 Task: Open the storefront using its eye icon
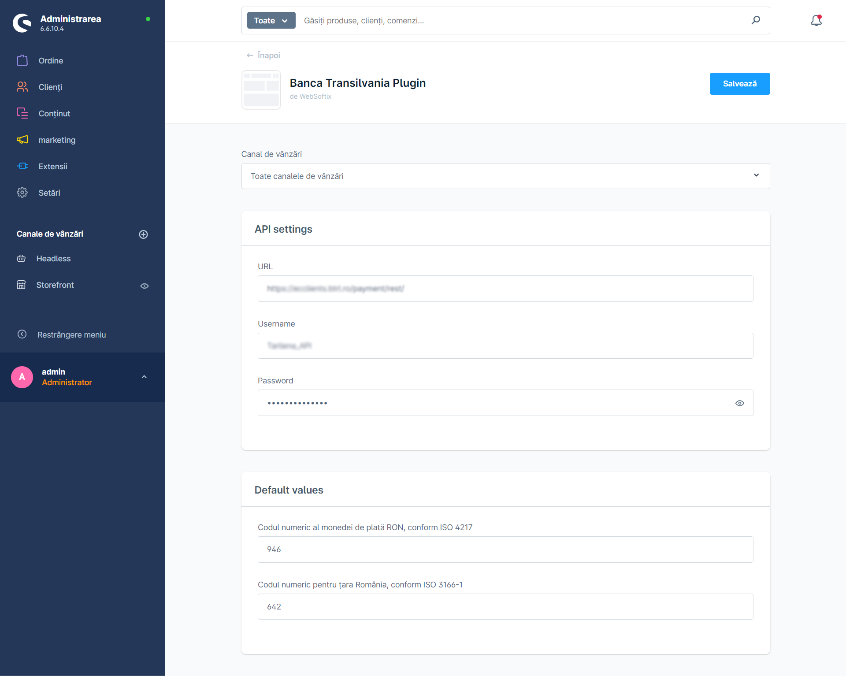(145, 286)
